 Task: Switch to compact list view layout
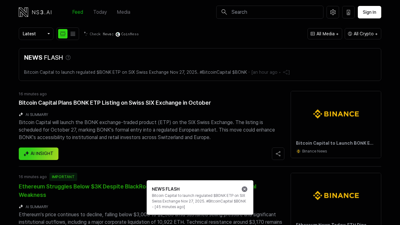(x=73, y=34)
